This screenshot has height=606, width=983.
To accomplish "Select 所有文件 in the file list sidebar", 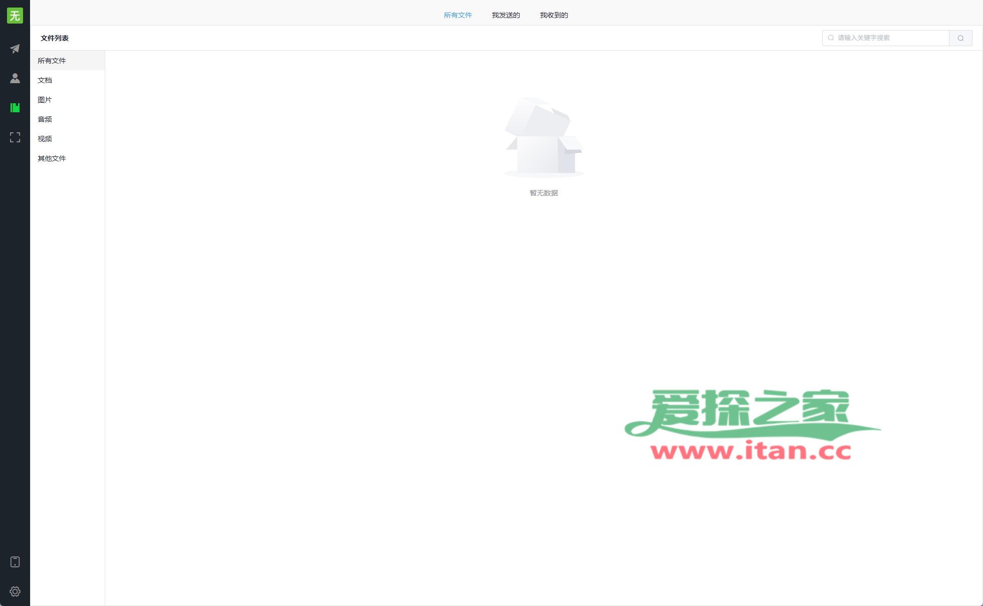I will (68, 61).
